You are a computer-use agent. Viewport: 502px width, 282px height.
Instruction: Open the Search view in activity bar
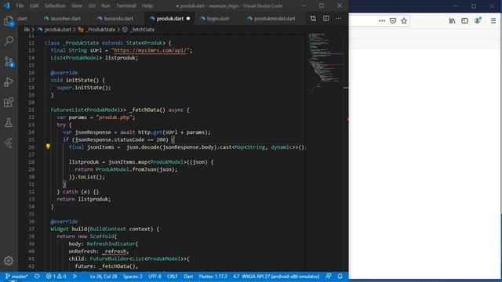[x=9, y=41]
